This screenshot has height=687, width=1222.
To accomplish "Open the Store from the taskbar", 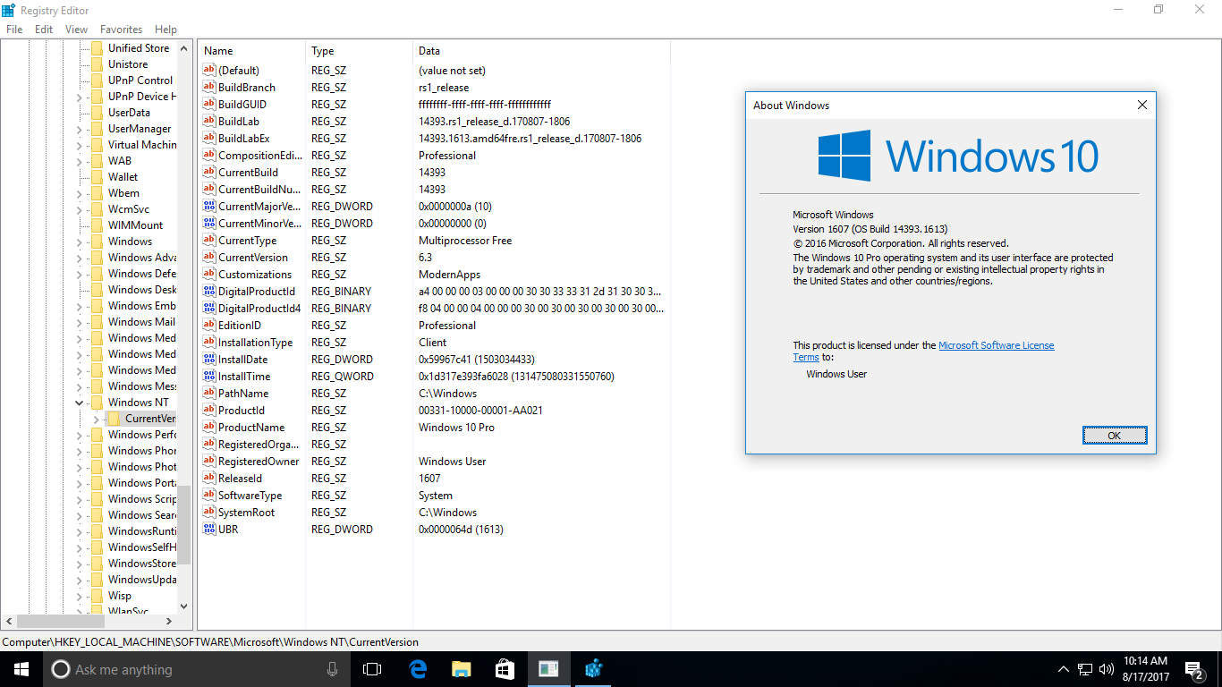I will pyautogui.click(x=505, y=669).
